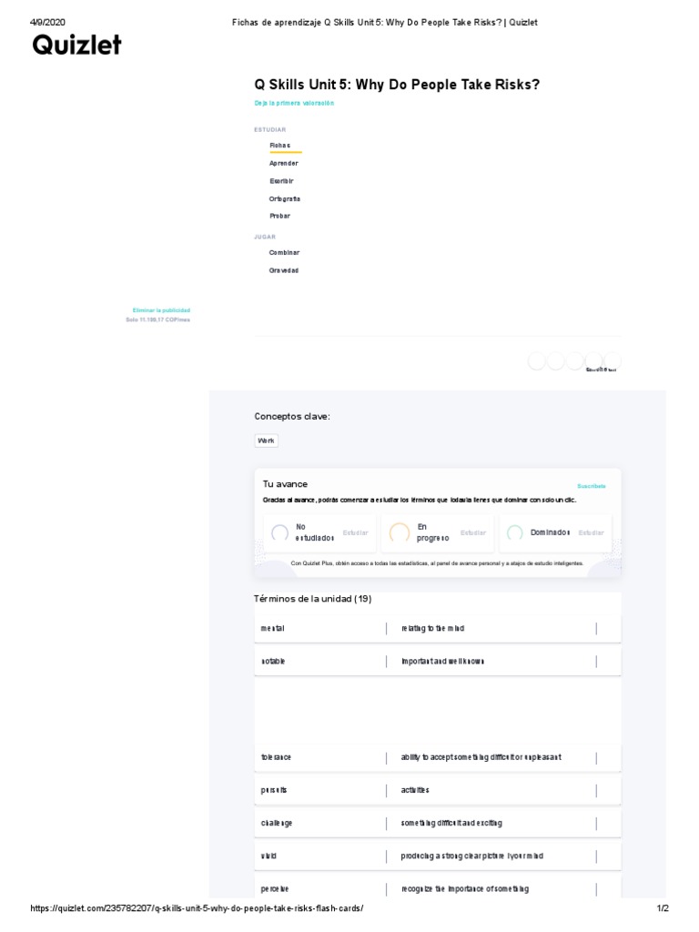Click the Quizlet logo
Screen dimensions: 699x932
tap(76, 45)
